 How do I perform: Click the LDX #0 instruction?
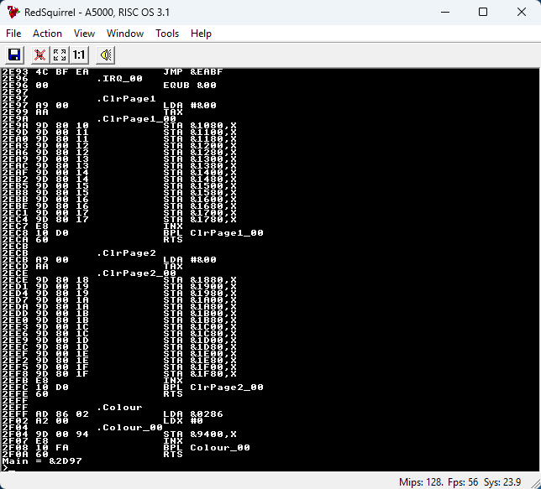pos(183,421)
